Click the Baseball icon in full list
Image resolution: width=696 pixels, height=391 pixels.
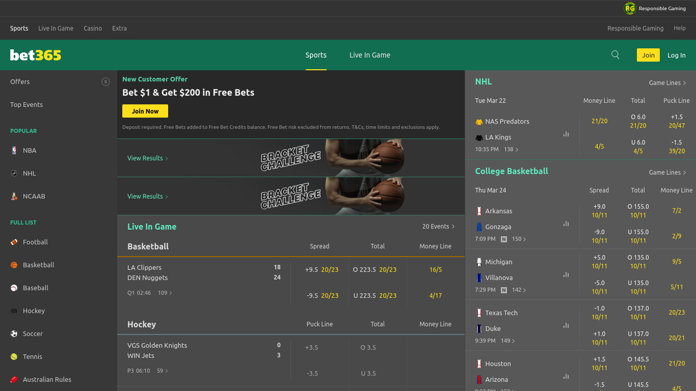click(x=14, y=288)
